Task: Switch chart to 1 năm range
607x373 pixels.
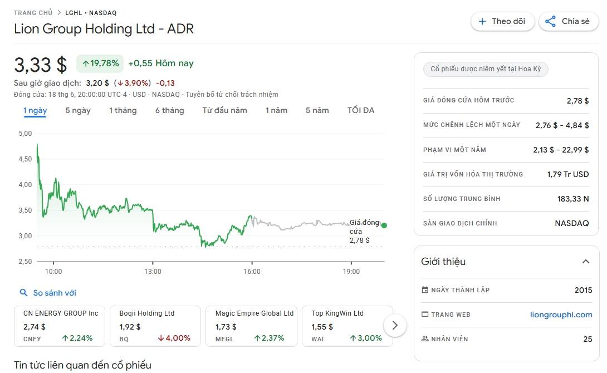Action: (x=276, y=110)
